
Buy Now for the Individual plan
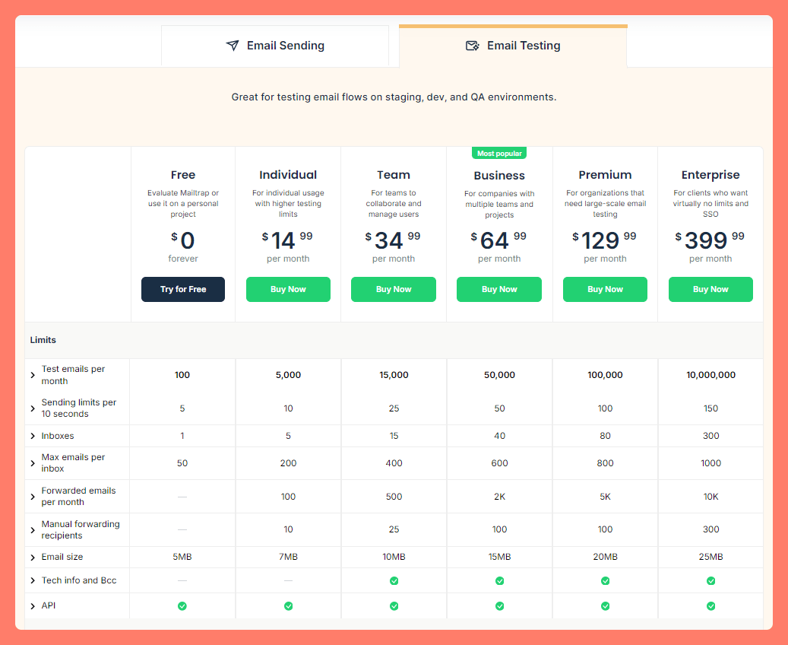click(288, 289)
